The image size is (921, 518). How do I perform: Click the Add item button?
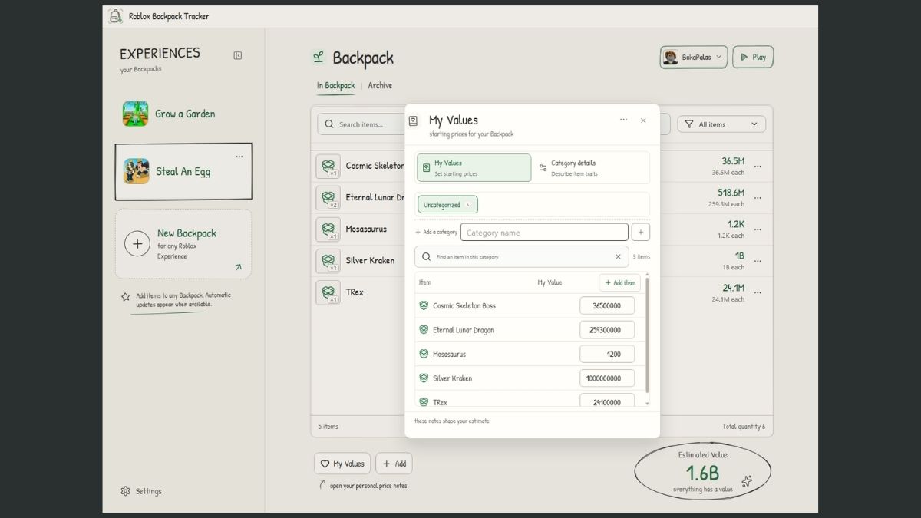[620, 282]
